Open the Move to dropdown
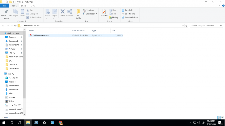The height and width of the screenshot is (126, 225). tap(47, 14)
